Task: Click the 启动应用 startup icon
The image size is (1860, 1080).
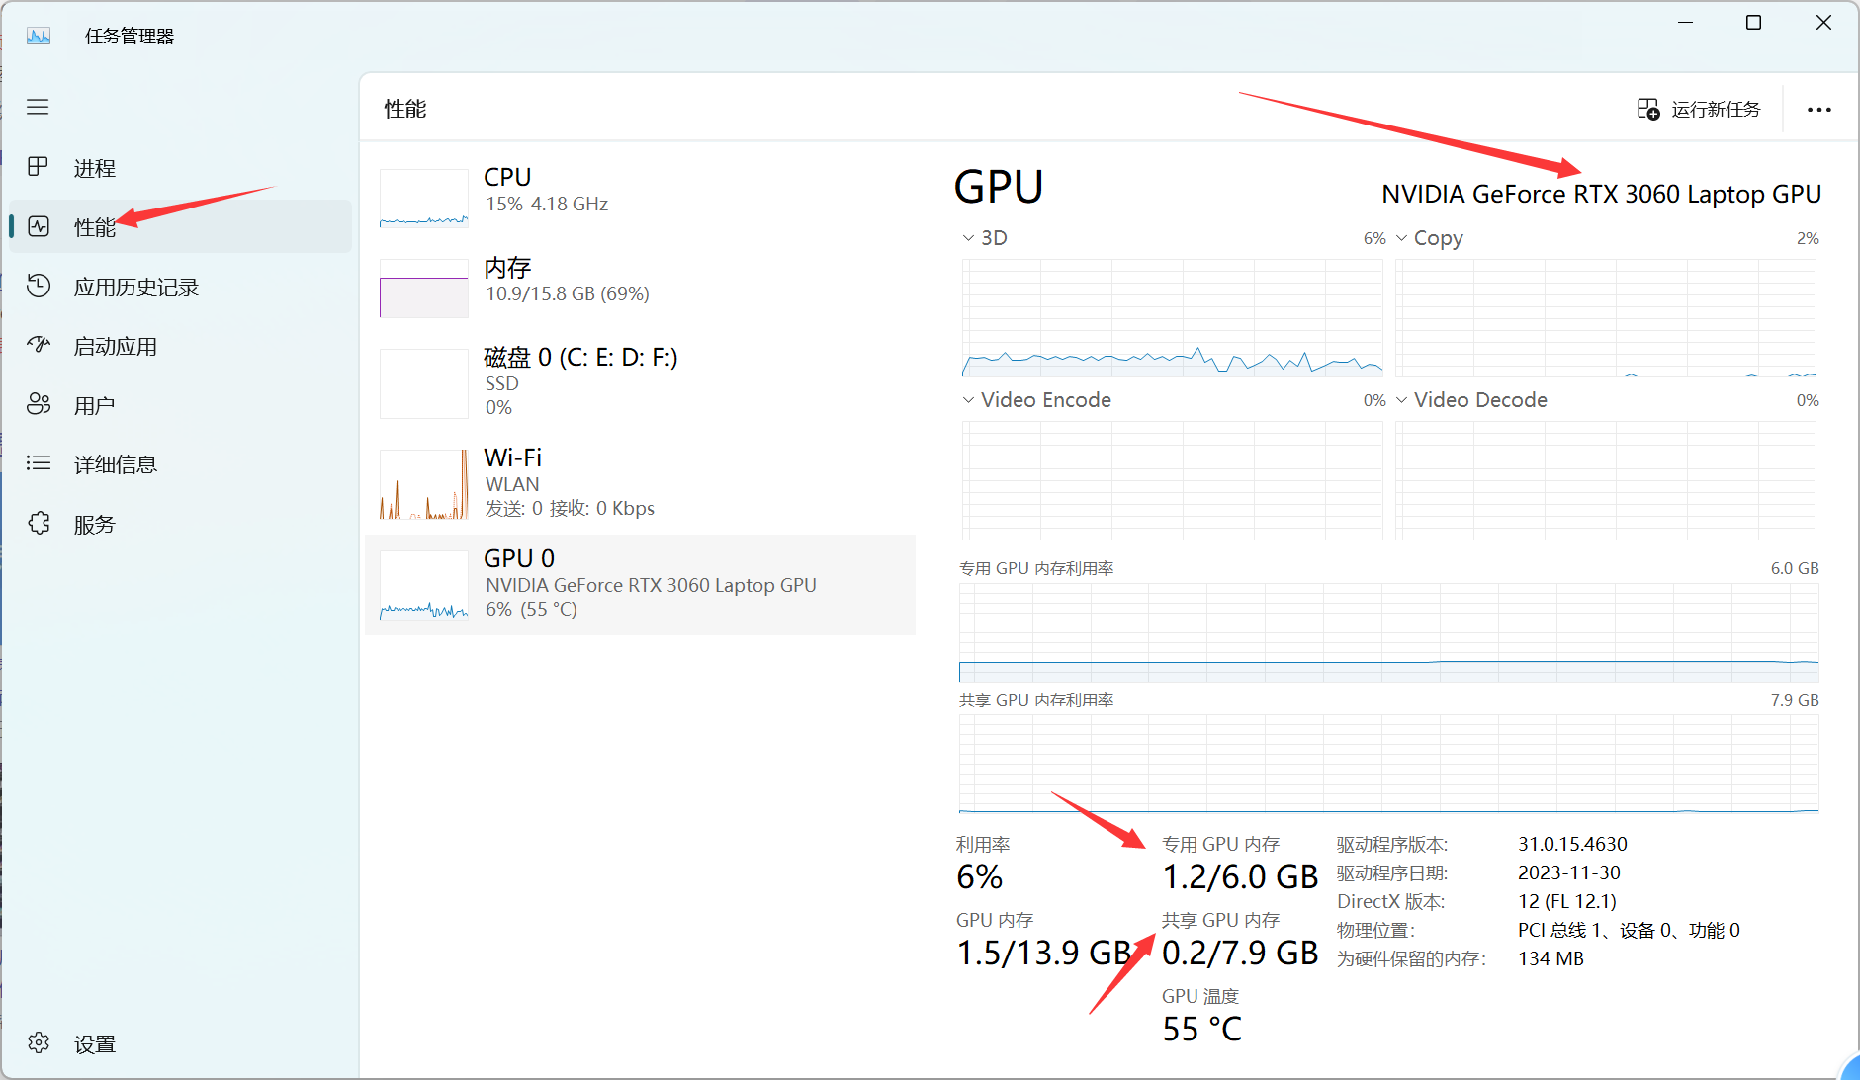Action: click(x=39, y=345)
